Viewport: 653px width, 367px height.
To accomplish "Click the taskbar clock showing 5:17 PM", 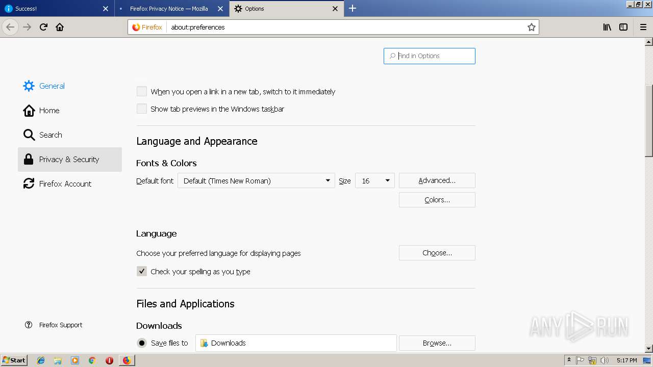I will coord(626,360).
